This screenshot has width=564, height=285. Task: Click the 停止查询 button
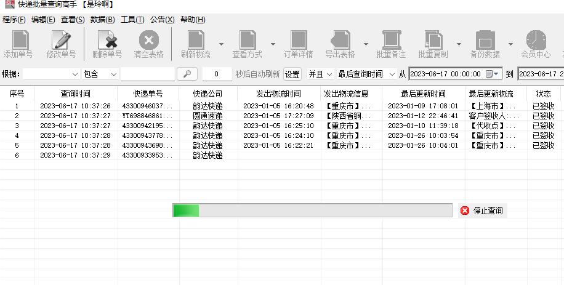coord(482,211)
